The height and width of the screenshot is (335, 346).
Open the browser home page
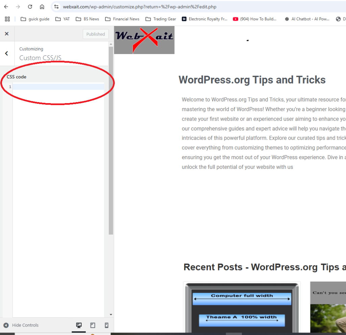42,7
